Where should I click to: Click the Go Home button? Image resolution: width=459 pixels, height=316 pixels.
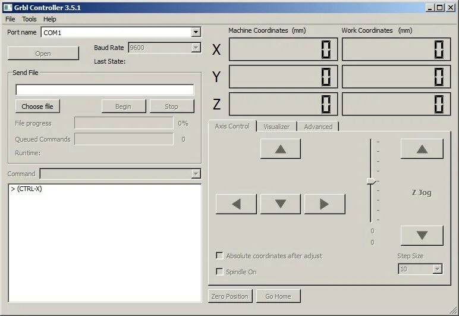pos(278,296)
